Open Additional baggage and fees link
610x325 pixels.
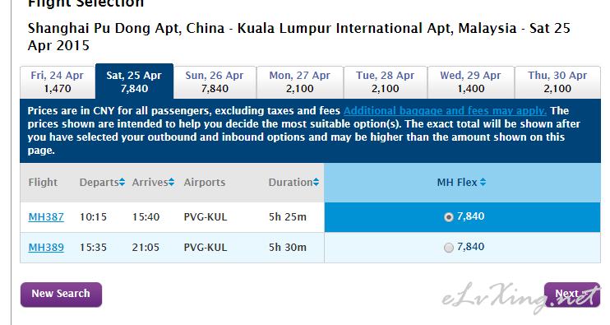445,111
